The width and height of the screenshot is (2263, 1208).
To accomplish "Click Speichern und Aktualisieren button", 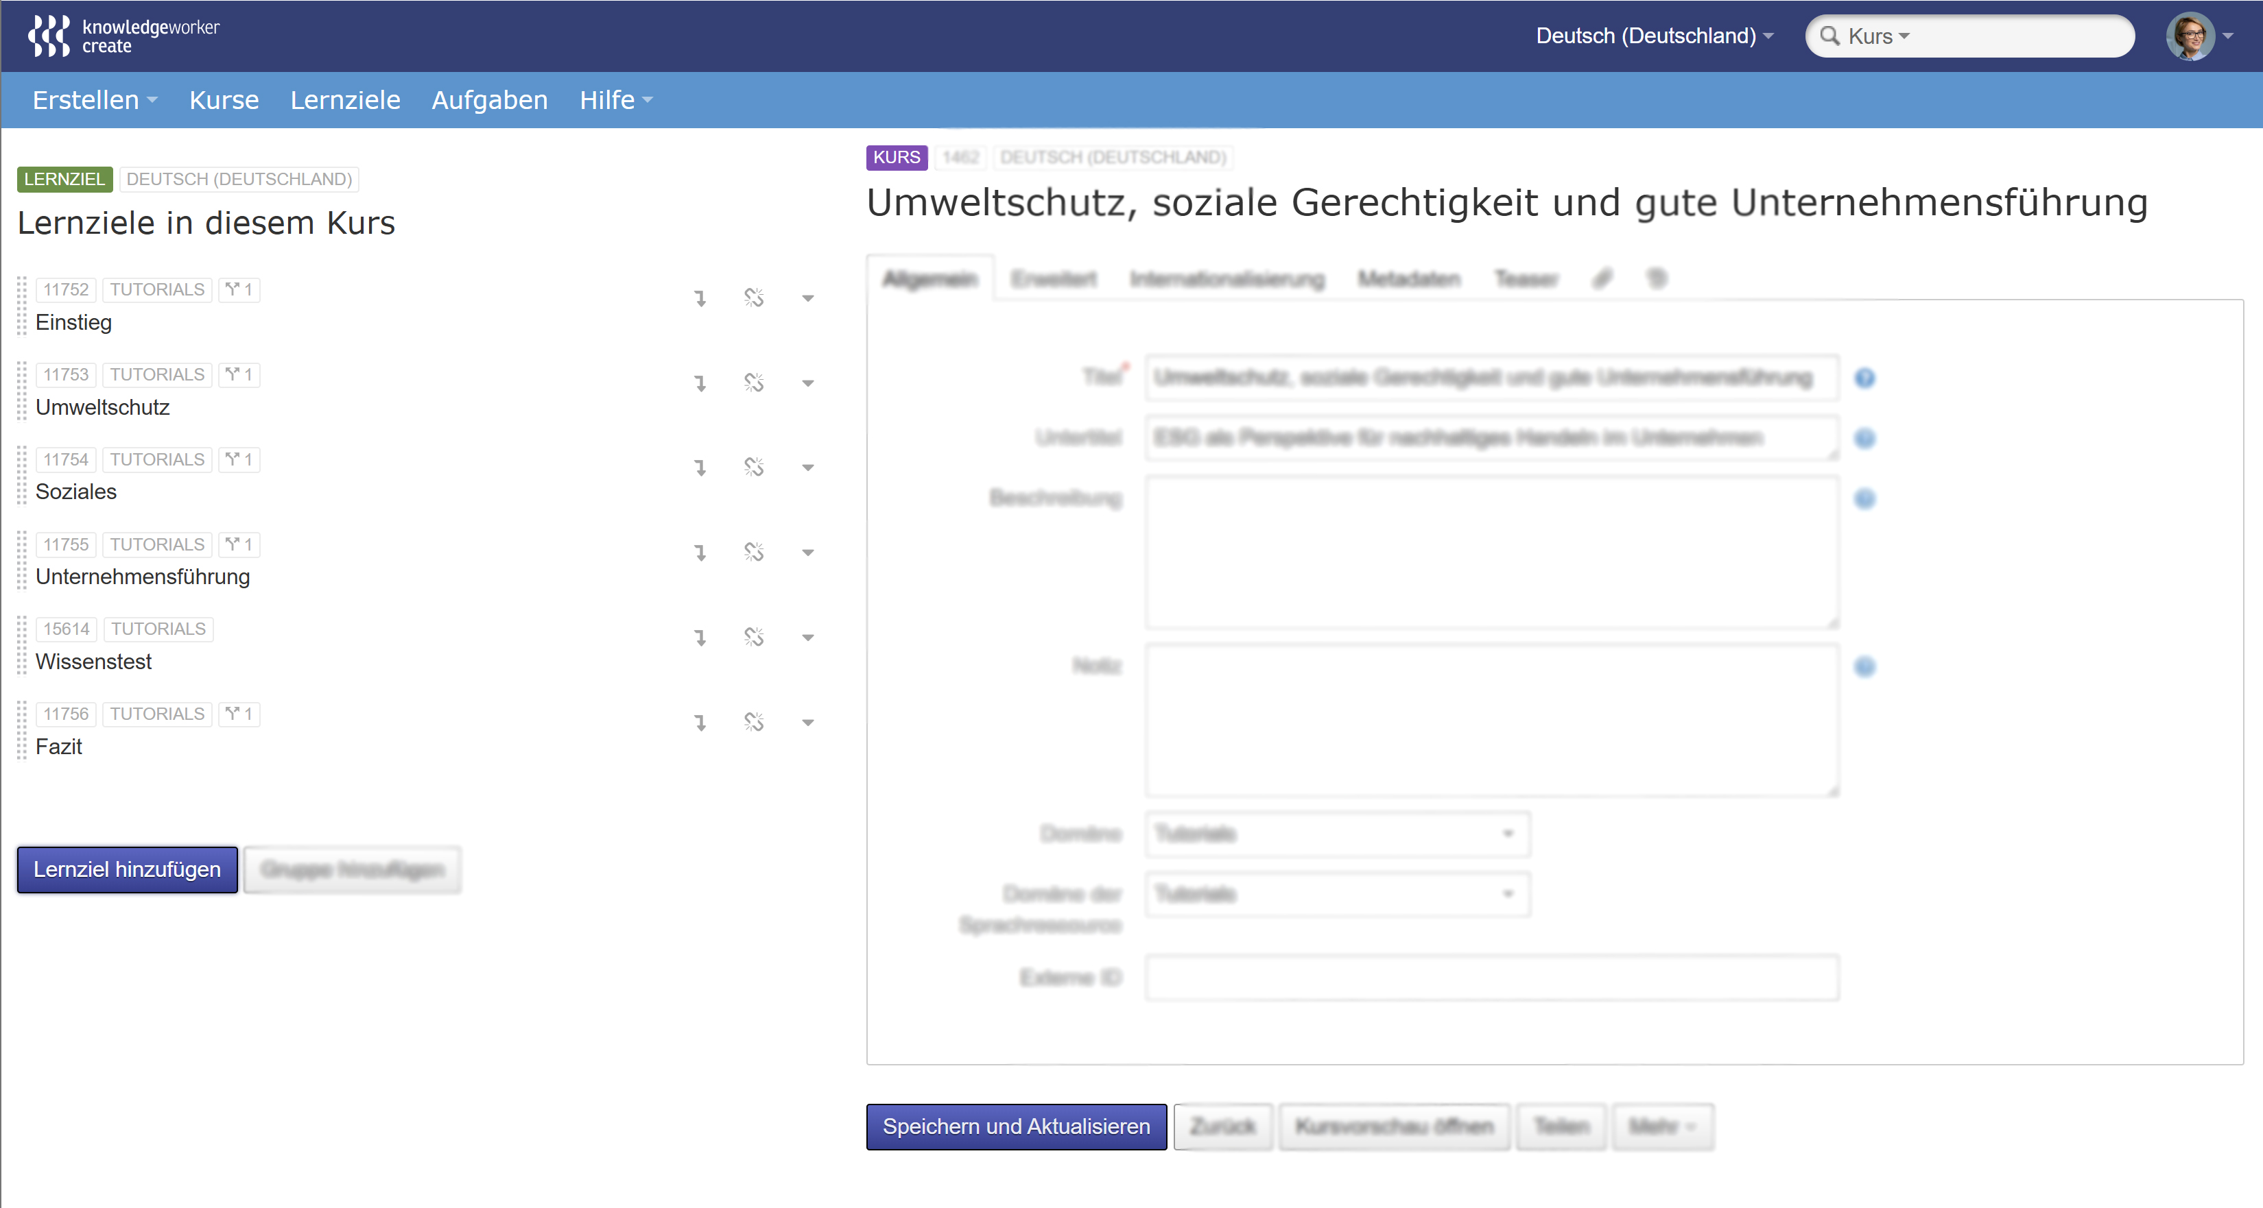I will (x=1015, y=1126).
